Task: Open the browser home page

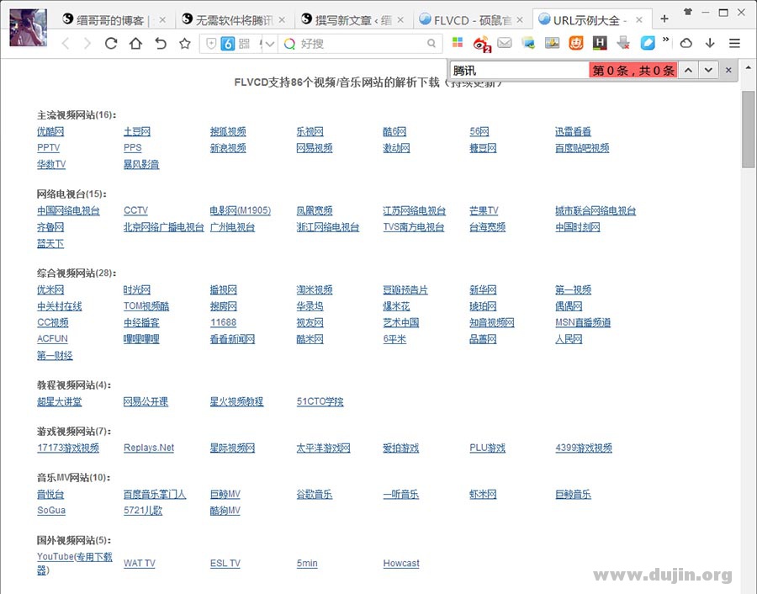Action: 135,44
